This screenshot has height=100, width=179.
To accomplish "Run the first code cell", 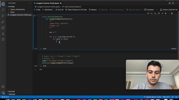I will click(x=35, y=16).
